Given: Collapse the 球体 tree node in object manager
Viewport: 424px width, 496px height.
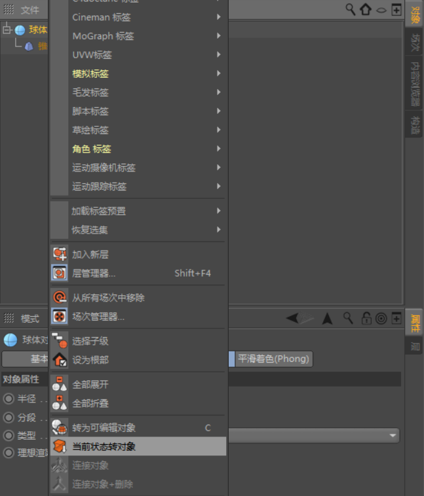Looking at the screenshot, I should [x=7, y=29].
